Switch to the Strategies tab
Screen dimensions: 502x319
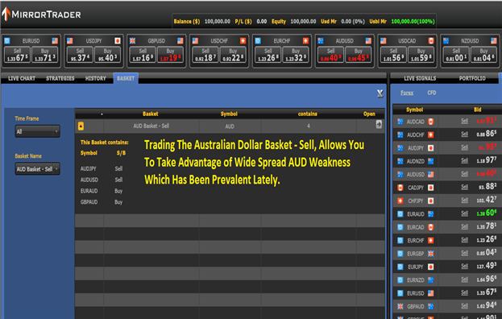tap(60, 78)
